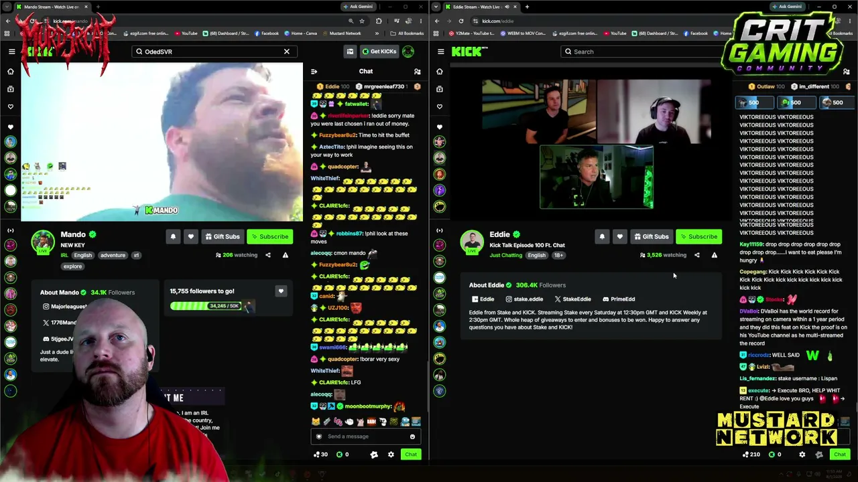Viewport: 858px width, 482px height.
Task: Open All Bookmarks folder in Mando's browser
Action: (x=408, y=33)
